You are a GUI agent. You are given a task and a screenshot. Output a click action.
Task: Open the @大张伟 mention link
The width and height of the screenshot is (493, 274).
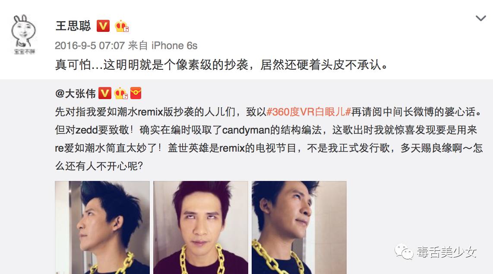tap(76, 93)
